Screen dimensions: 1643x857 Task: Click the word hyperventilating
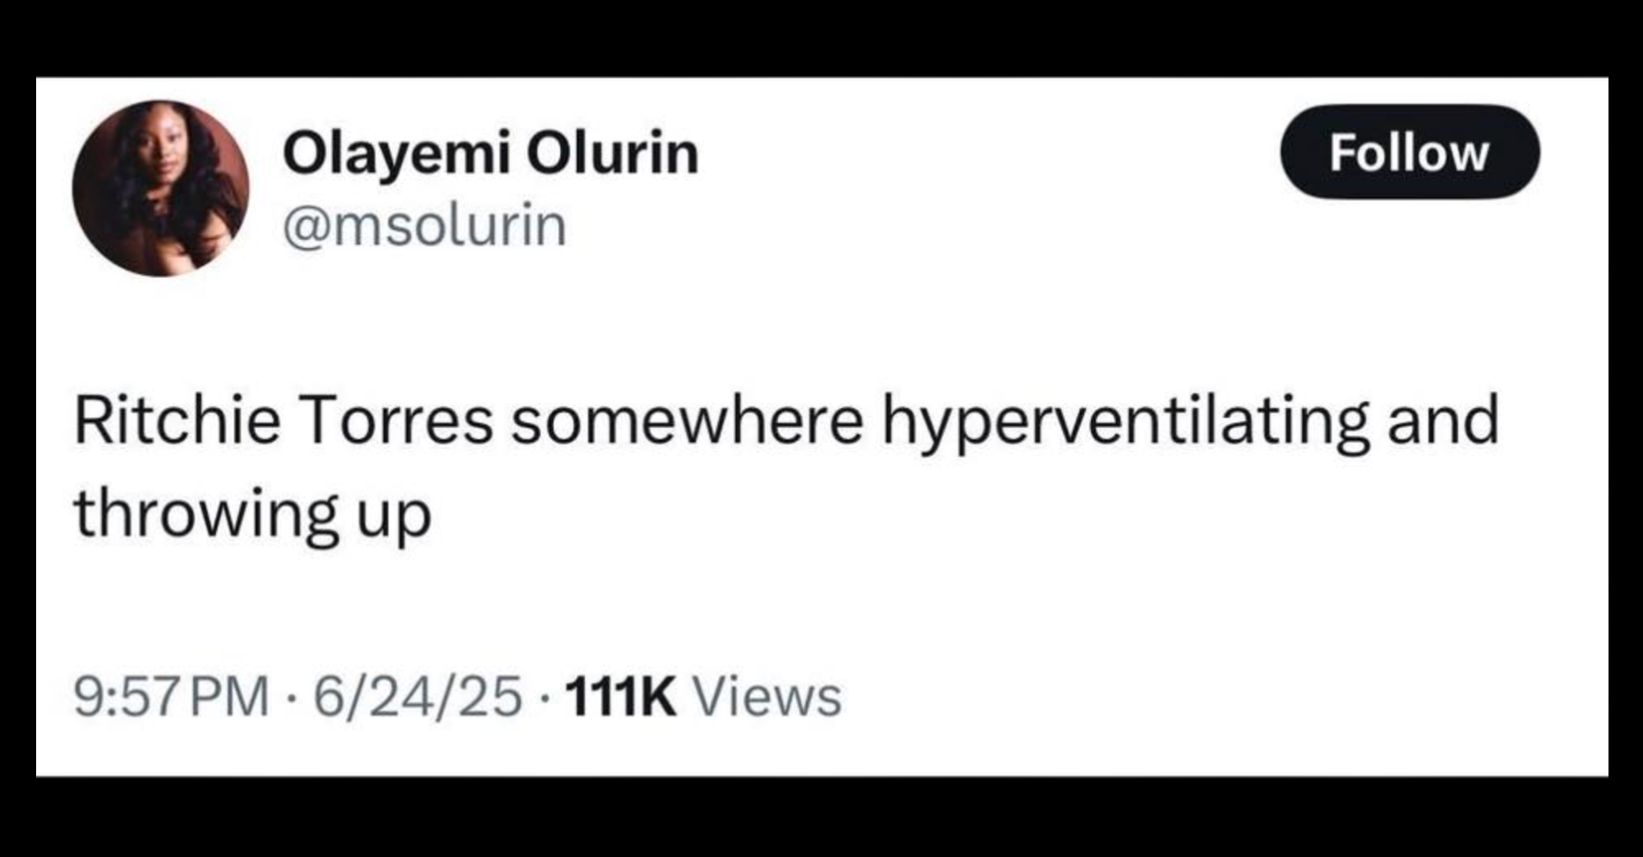(1125, 422)
